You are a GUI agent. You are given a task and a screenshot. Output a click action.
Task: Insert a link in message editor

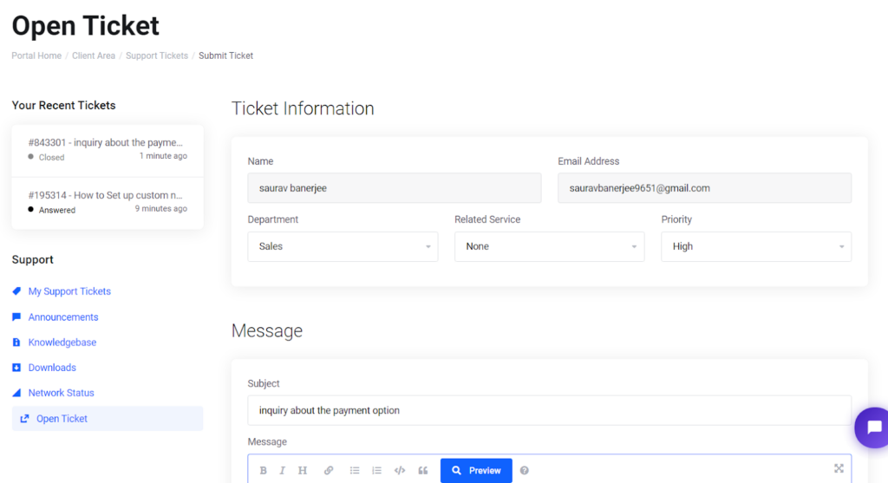(329, 471)
